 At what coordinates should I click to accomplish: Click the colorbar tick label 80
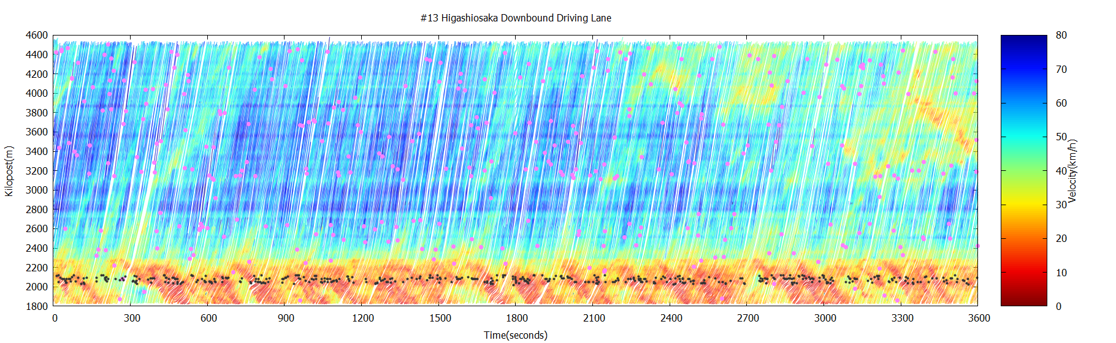(1061, 36)
